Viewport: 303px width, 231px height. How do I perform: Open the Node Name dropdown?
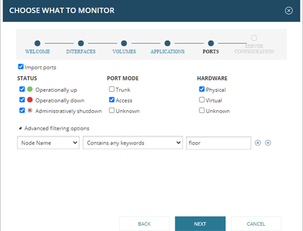(x=48, y=143)
